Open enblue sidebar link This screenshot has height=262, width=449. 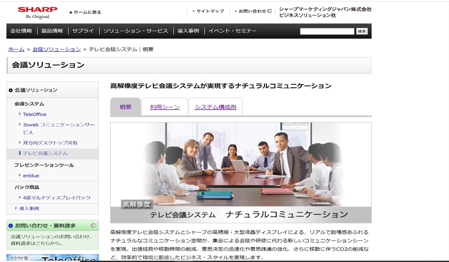pos(31,176)
